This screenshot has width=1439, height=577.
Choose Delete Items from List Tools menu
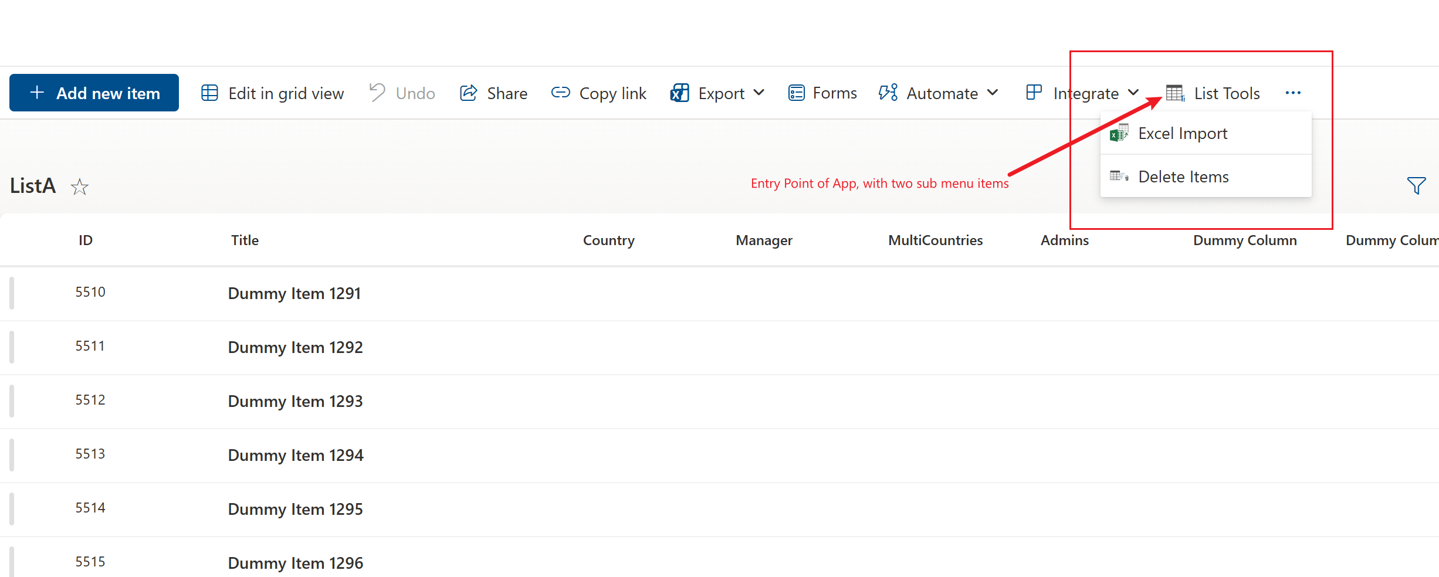[1183, 176]
